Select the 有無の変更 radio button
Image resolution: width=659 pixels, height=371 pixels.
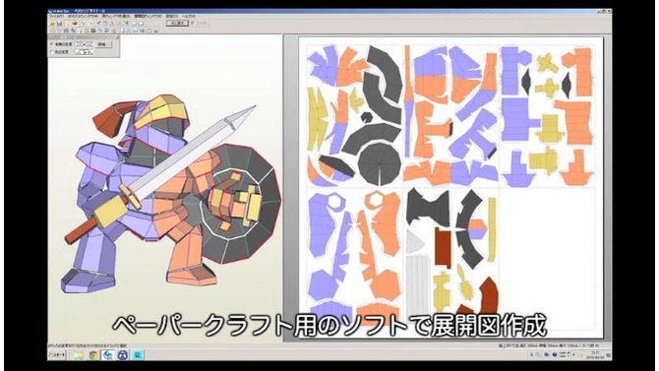[52, 44]
